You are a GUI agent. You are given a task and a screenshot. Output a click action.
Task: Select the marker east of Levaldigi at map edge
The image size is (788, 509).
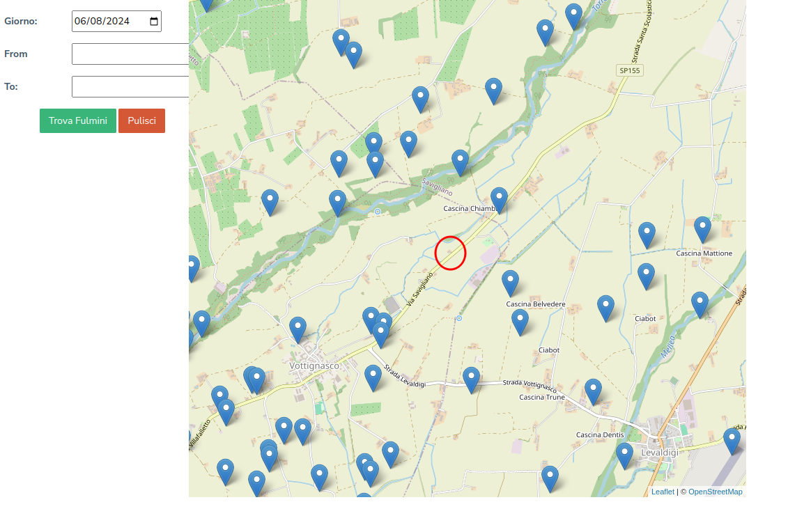click(x=732, y=440)
